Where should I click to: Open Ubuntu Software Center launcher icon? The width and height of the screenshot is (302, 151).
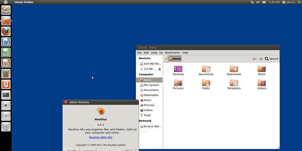coord(6,74)
